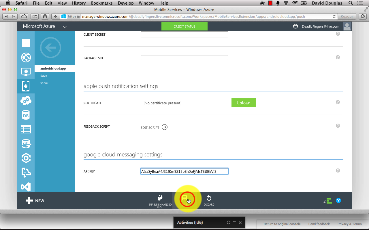The height and width of the screenshot is (230, 369).
Task: Click Wi-Fi status icon in menu bar
Action: [x=295, y=3]
